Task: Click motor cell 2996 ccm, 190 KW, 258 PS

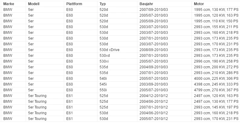Action: point(216,61)
